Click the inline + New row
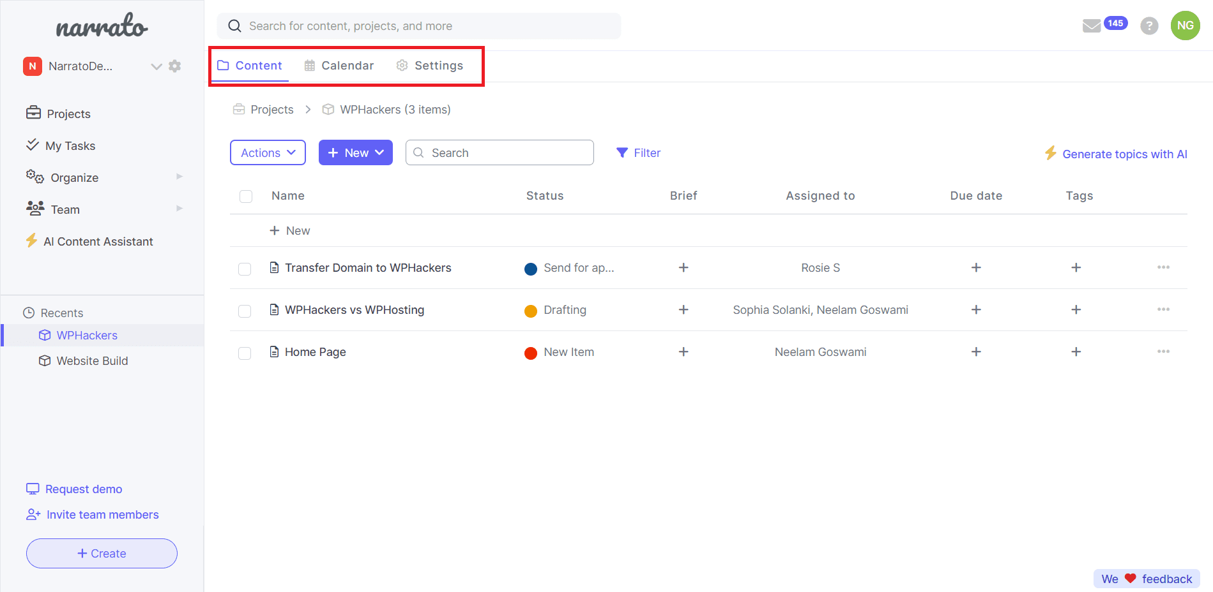 click(289, 231)
